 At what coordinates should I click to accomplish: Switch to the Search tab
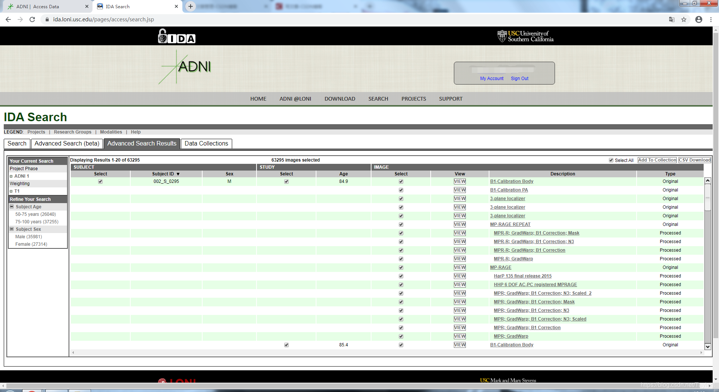point(17,144)
